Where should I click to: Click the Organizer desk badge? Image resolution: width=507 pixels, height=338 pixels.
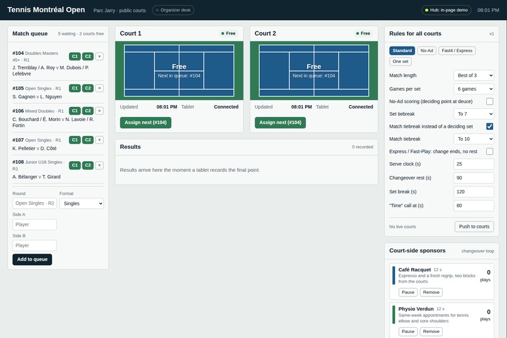173,10
